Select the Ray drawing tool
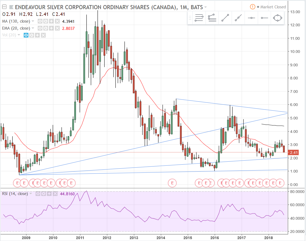Viewport: 306px width, 241px height. click(x=238, y=18)
